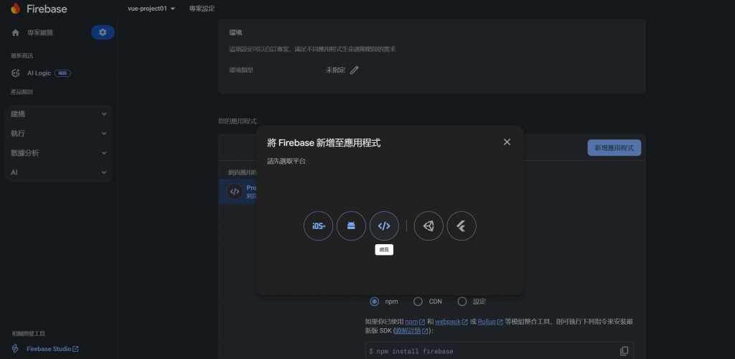Select the Flutter platform icon
This screenshot has height=359, width=735.
click(x=462, y=226)
